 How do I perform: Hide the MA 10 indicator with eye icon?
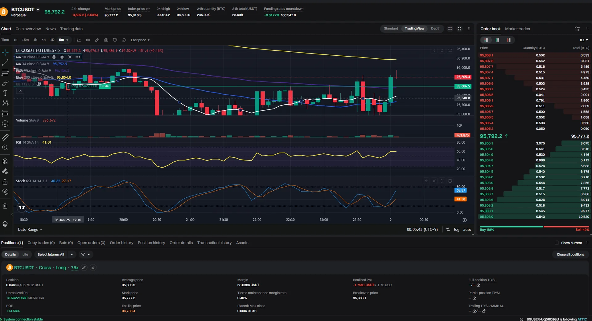(x=54, y=57)
